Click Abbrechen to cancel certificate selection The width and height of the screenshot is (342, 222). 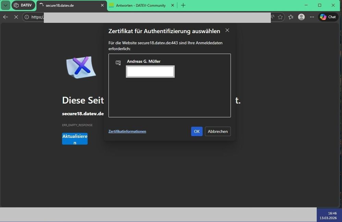pos(218,131)
